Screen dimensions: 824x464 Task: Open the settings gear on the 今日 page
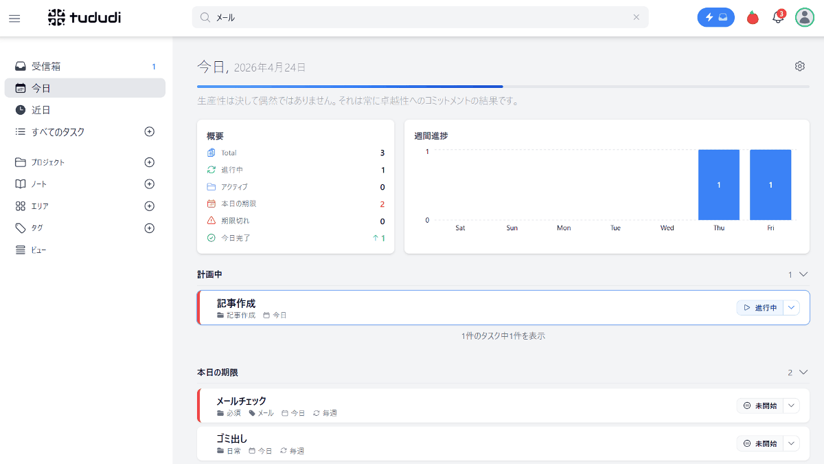(799, 66)
